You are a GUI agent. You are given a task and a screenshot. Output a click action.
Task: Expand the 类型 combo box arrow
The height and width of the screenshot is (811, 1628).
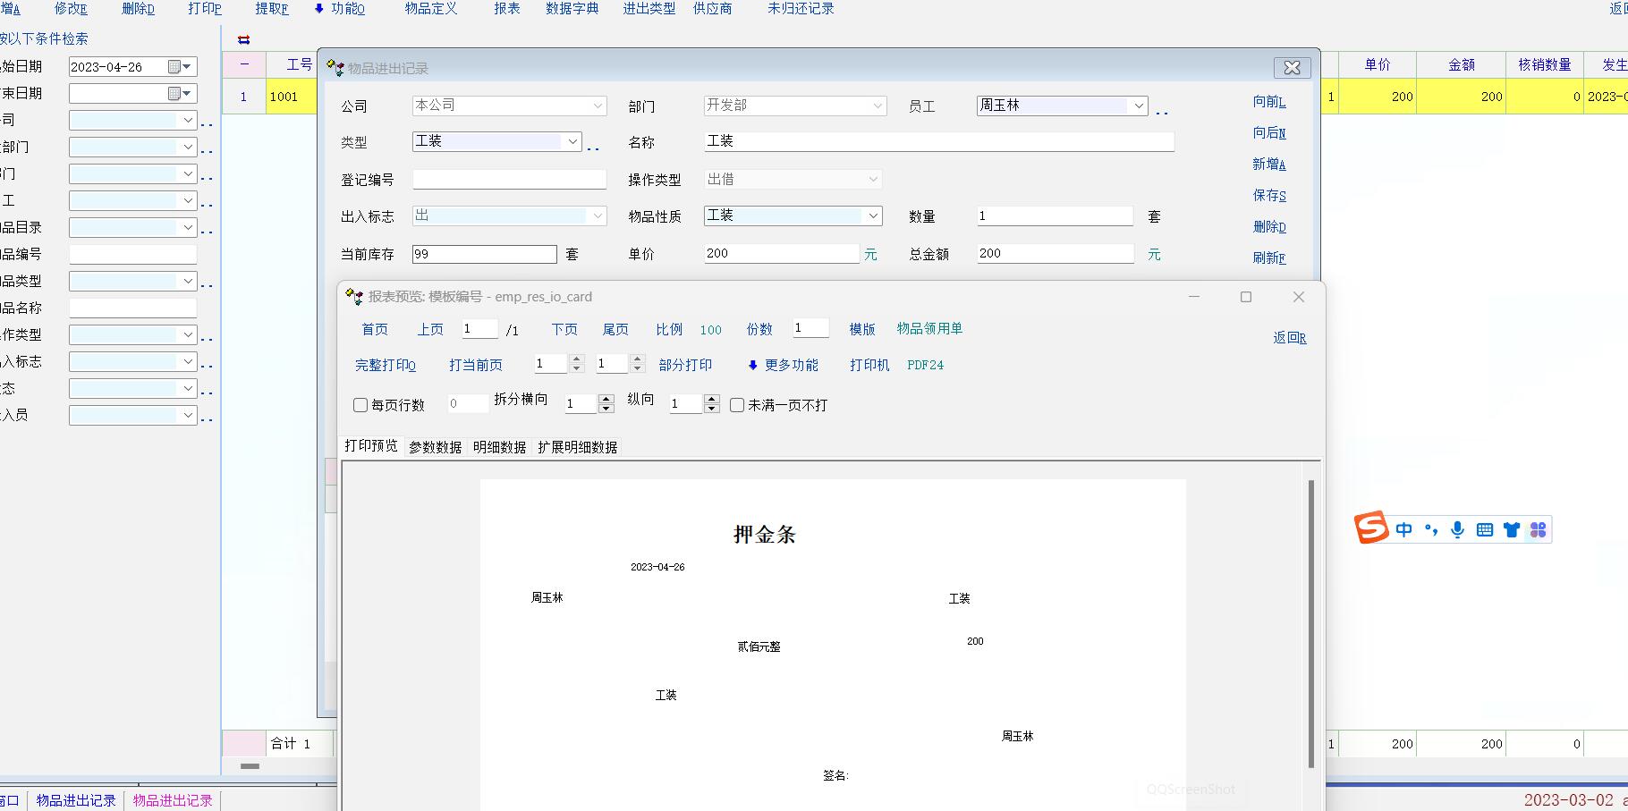click(572, 141)
